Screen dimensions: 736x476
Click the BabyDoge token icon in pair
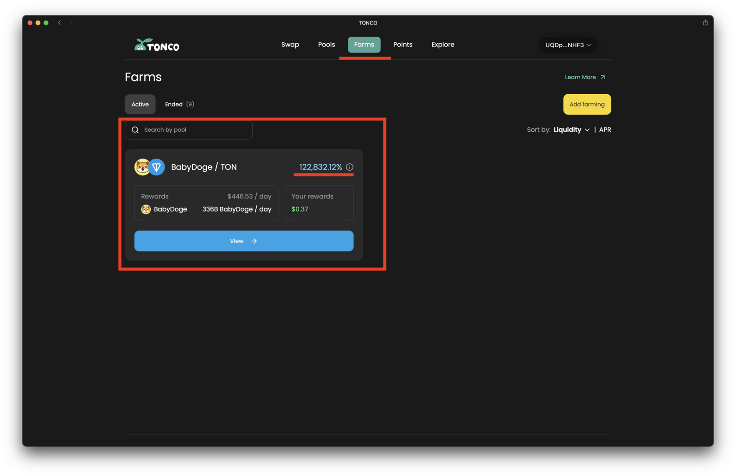click(x=142, y=167)
